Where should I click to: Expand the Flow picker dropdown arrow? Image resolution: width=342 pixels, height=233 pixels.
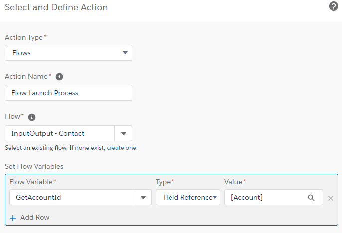124,133
